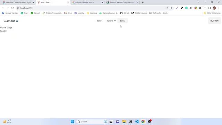Go back to previous page
This screenshot has height=125, width=222.
tap(3, 8)
